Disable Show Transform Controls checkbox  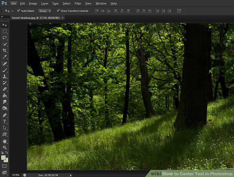[x=58, y=11]
